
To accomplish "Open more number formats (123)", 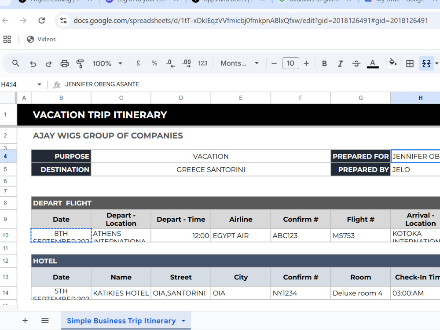I will pyautogui.click(x=202, y=63).
